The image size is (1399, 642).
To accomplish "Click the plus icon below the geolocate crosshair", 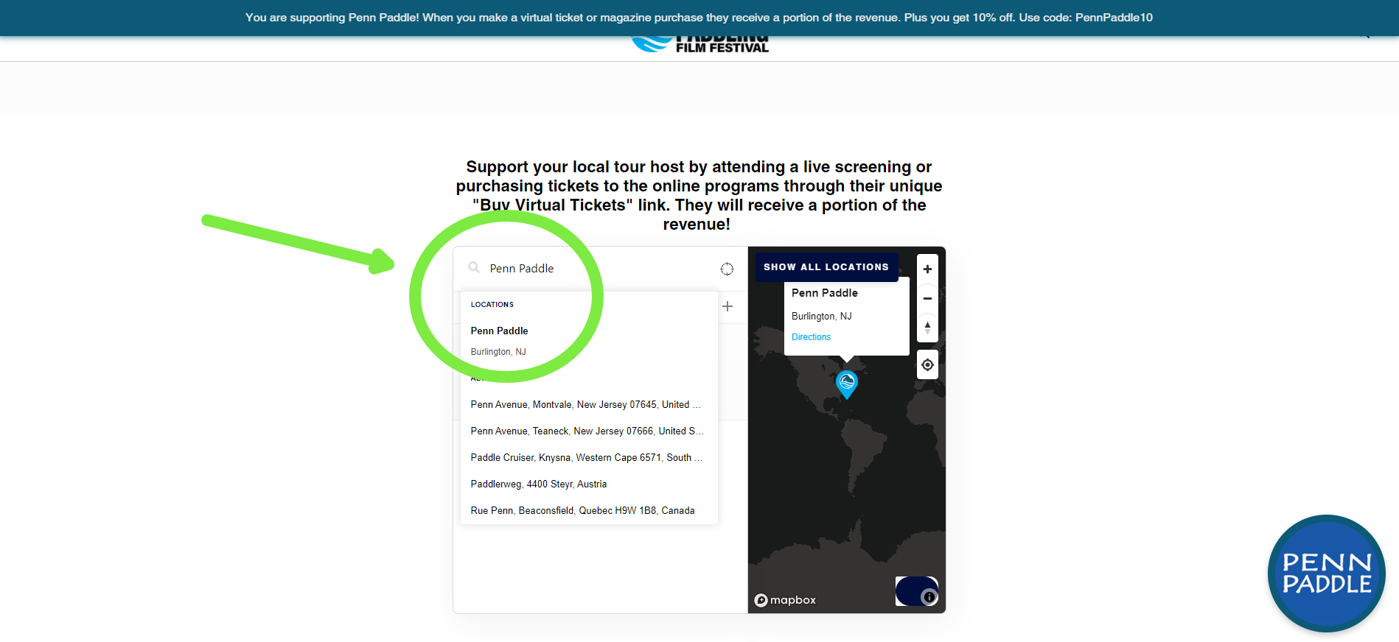I will pos(728,306).
